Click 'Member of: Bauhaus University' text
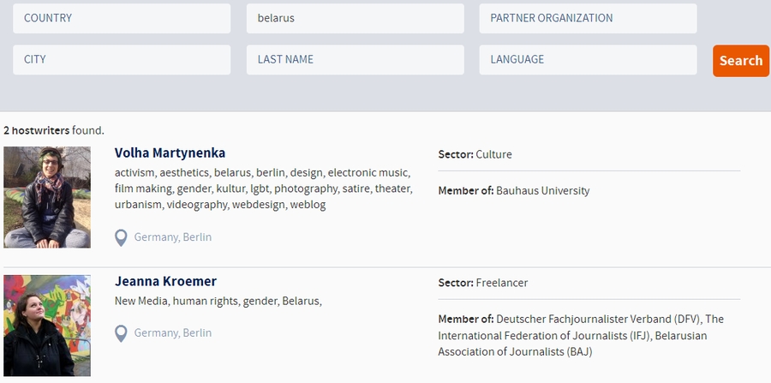The width and height of the screenshot is (771, 383). point(514,191)
